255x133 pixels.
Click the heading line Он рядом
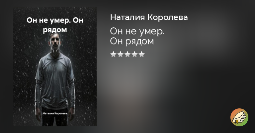132,41
